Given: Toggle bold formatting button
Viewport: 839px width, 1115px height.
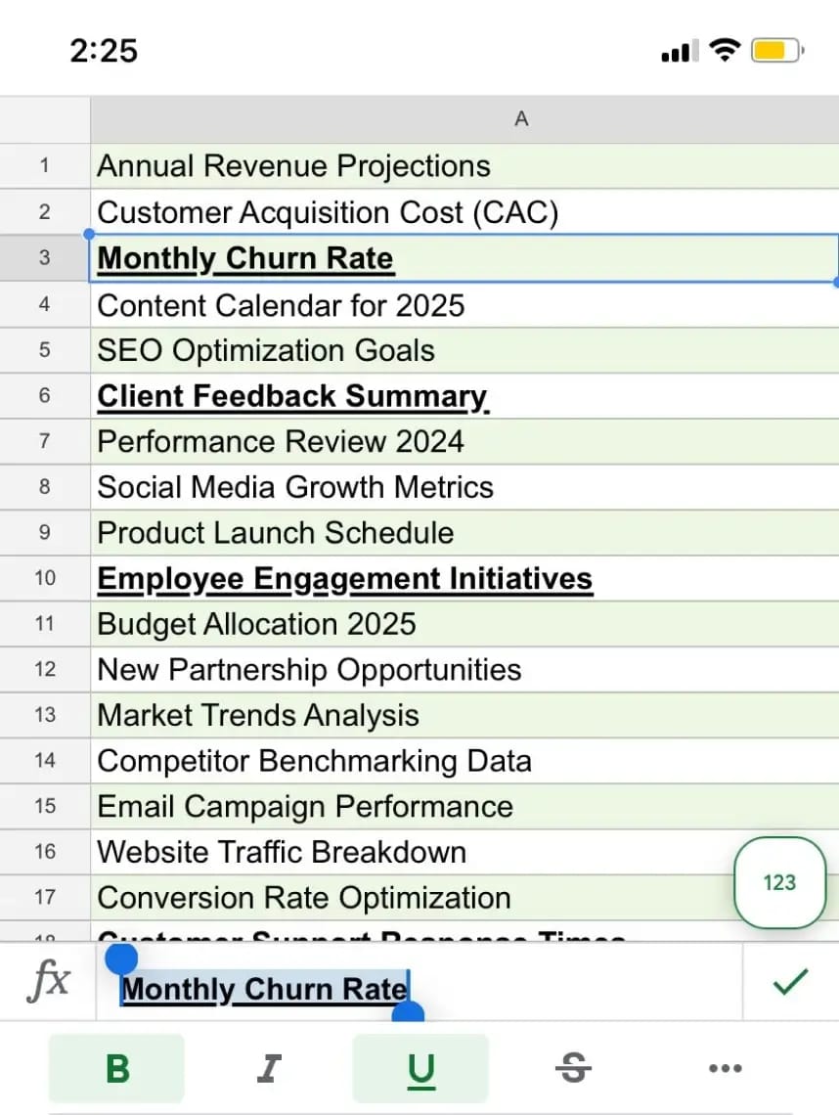Looking at the screenshot, I should click(x=116, y=1068).
